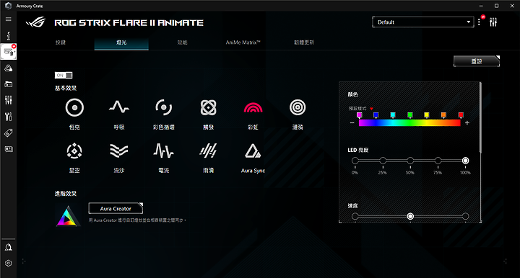Open the Home page from sidebar
Viewport: 520px width, 278px height.
[x=8, y=35]
